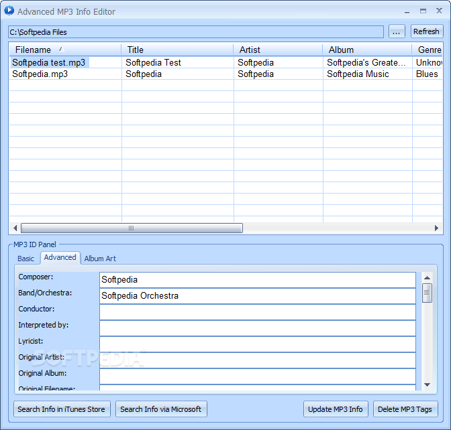This screenshot has height=430, width=451.
Task: Click the Interpreted by input field
Action: (x=258, y=328)
